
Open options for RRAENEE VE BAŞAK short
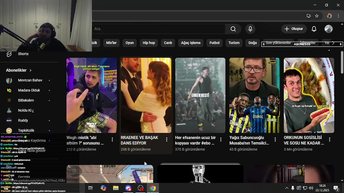[167, 139]
